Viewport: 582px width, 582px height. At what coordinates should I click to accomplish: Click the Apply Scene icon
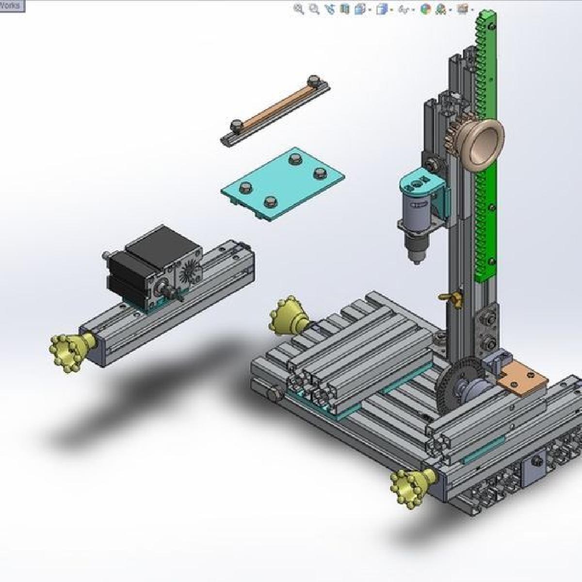click(440, 9)
